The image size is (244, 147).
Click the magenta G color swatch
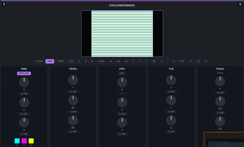(24, 141)
